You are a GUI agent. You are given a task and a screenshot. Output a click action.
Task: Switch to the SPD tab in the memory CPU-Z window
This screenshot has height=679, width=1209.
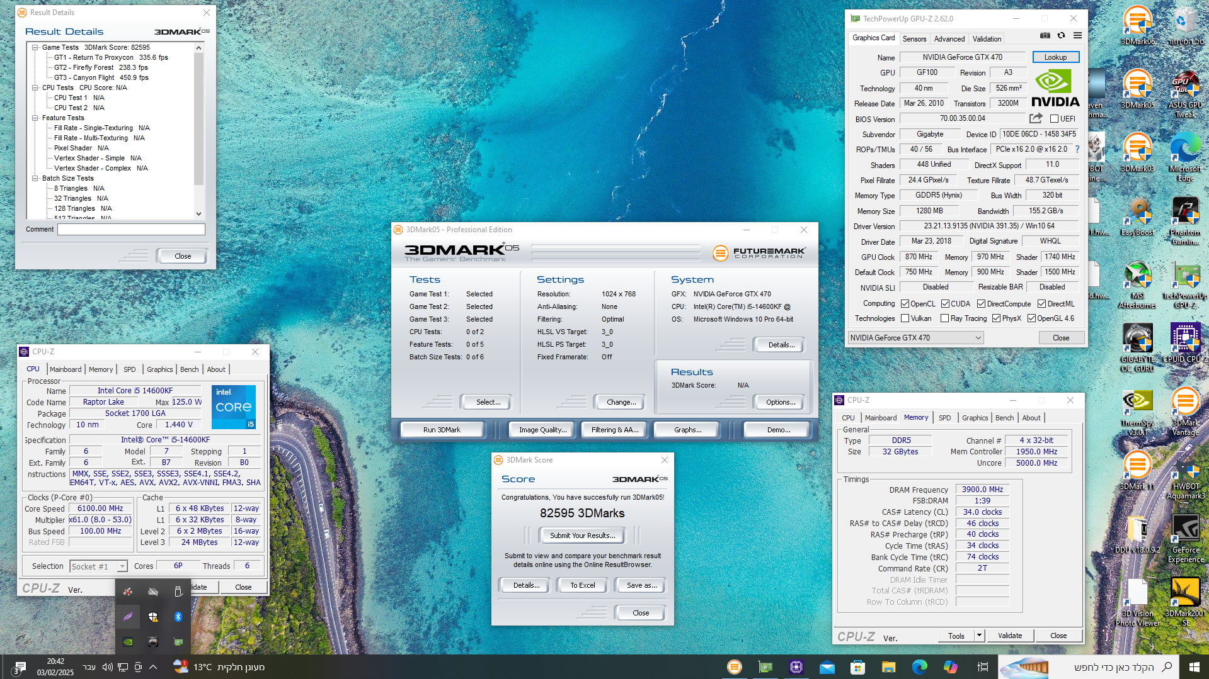[x=944, y=418]
